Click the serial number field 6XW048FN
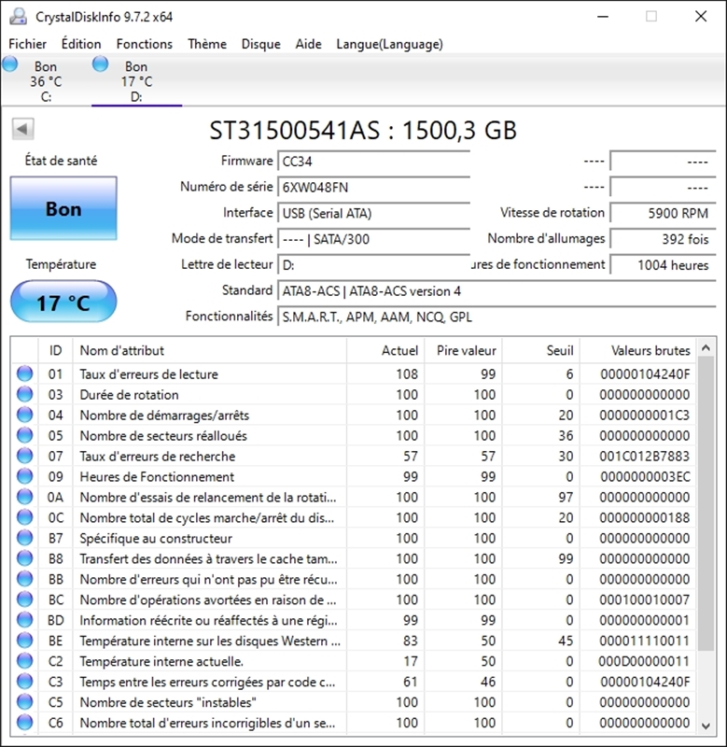 (373, 187)
